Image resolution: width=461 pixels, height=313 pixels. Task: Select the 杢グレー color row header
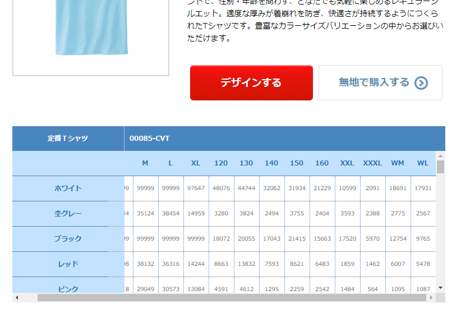coord(68,214)
